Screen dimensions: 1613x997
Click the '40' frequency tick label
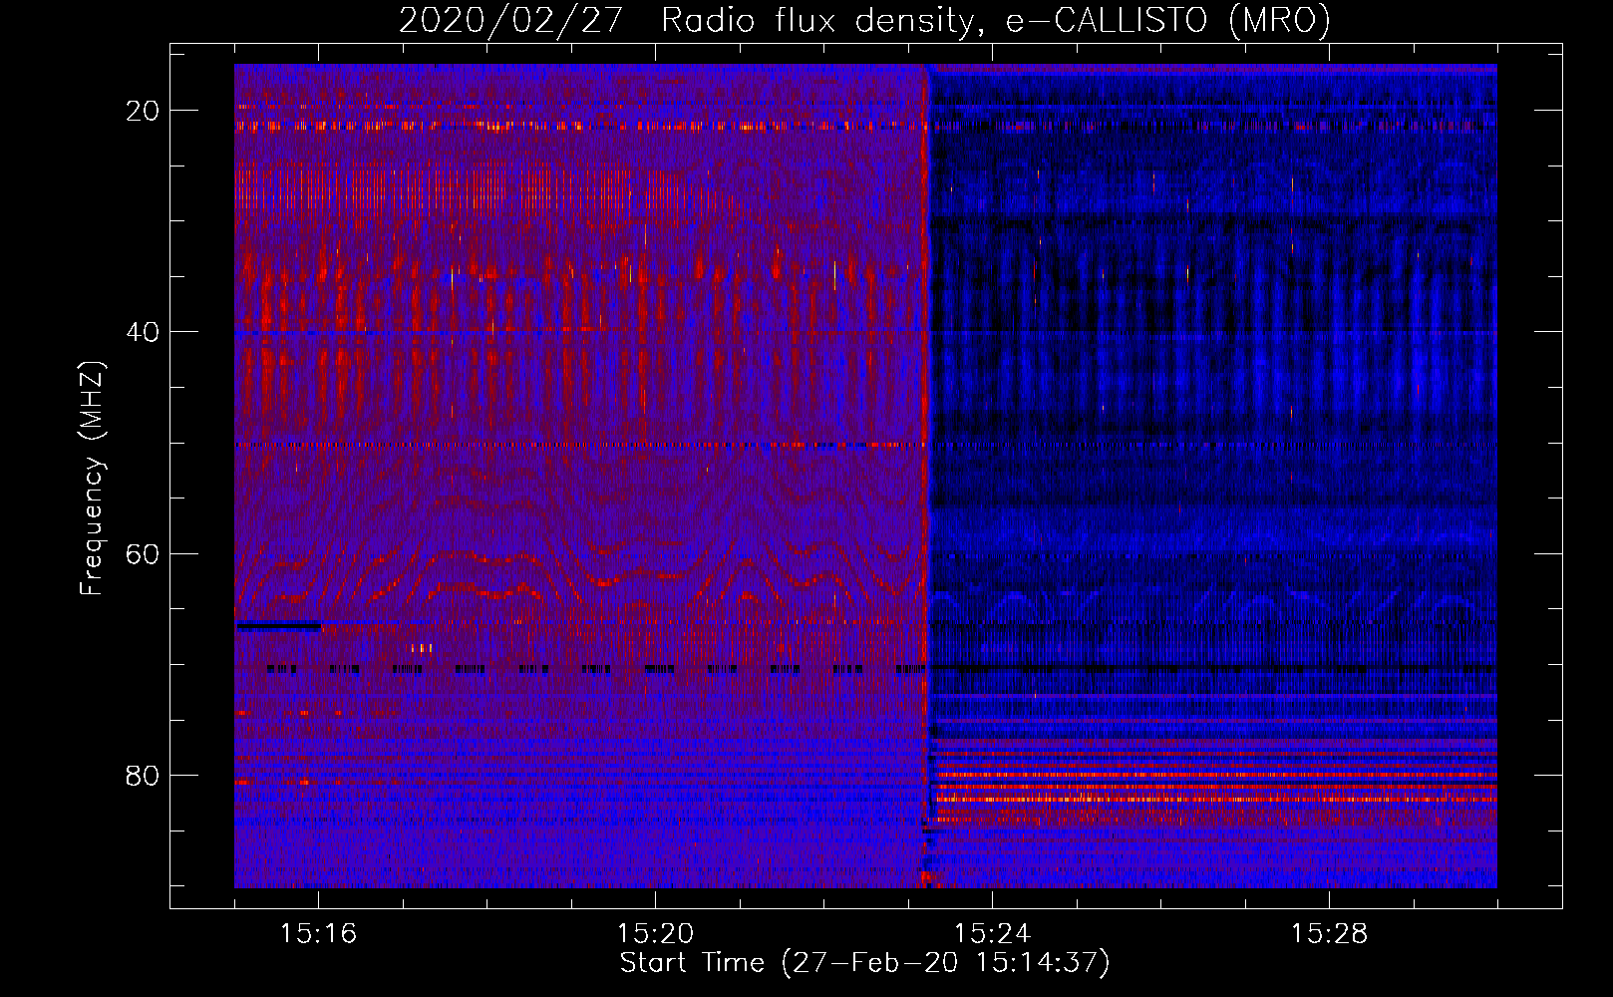coord(143,332)
